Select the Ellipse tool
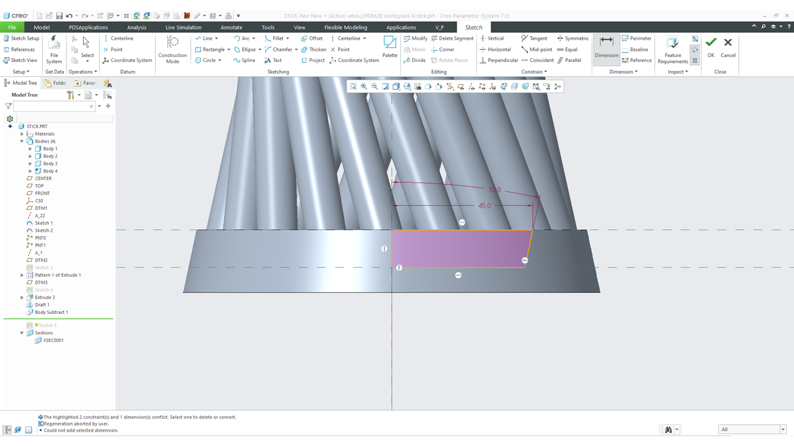 point(244,50)
